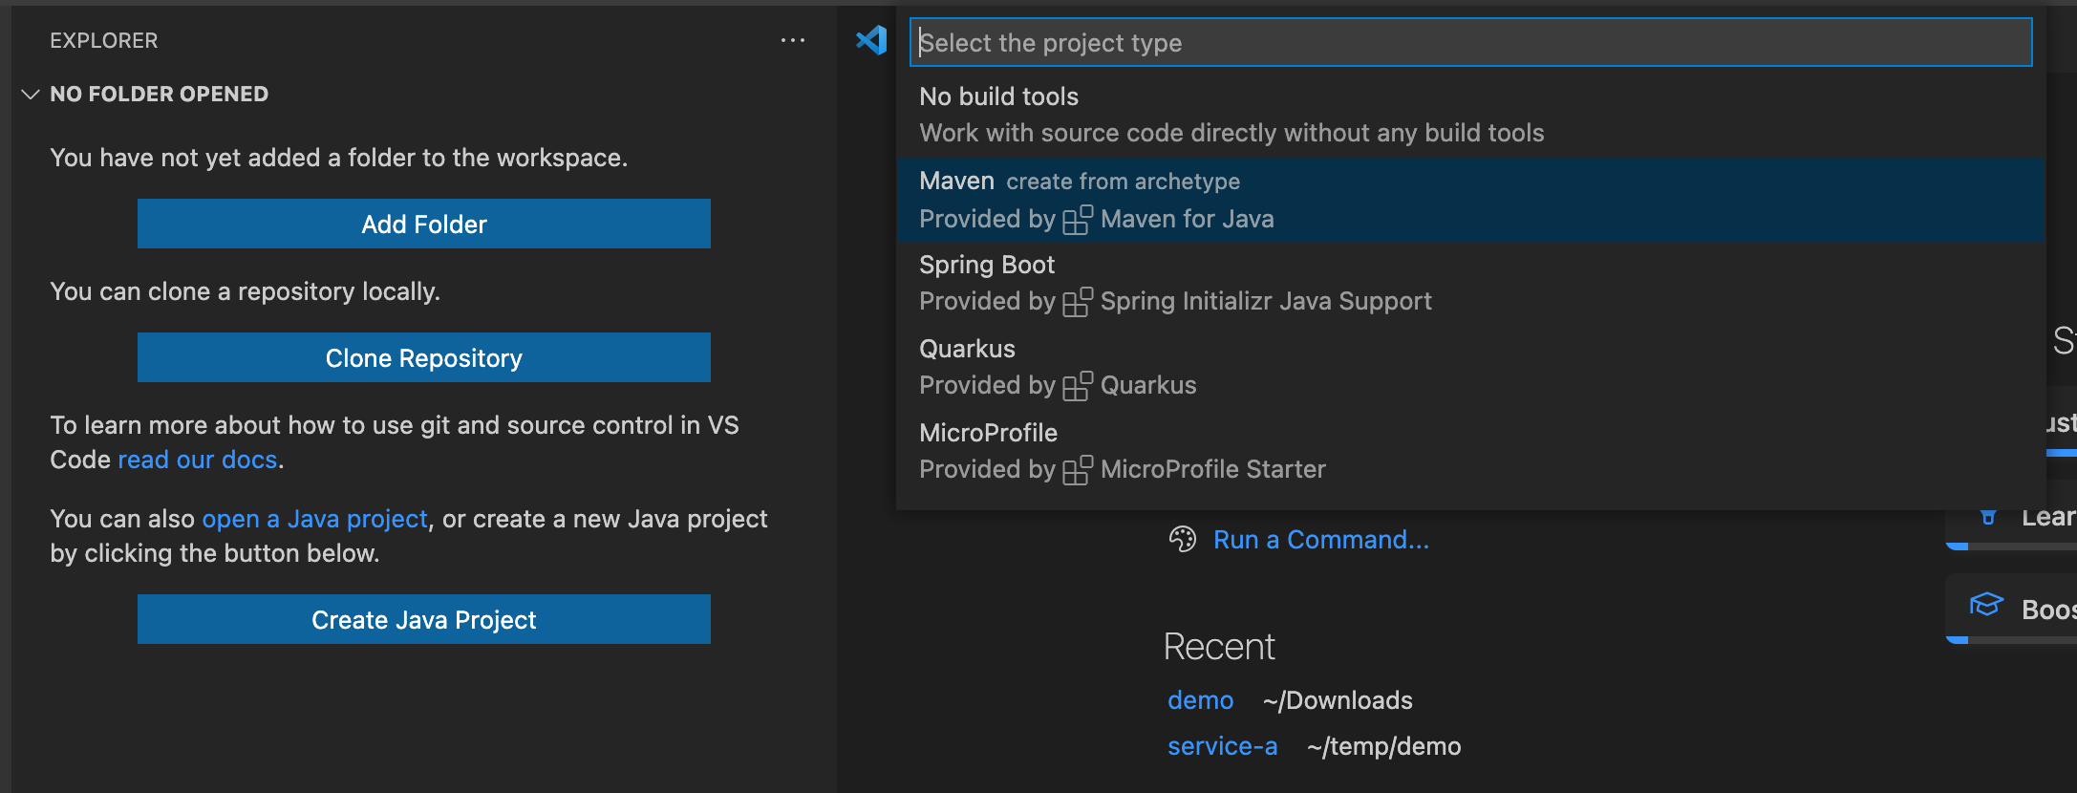Click the Create Java Project button
Image resolution: width=2077 pixels, height=793 pixels.
[423, 619]
